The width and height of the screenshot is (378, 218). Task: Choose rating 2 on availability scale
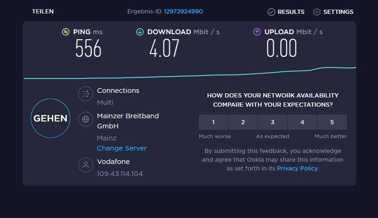pos(243,122)
